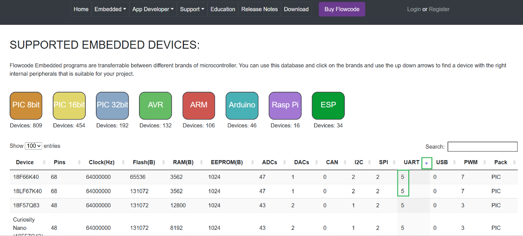Select the PIC 16bit brand tile
Viewport: 523px width, 236px height.
point(69,106)
